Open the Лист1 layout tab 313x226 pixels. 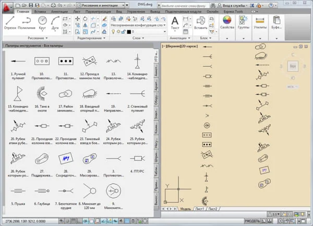coord(199,209)
